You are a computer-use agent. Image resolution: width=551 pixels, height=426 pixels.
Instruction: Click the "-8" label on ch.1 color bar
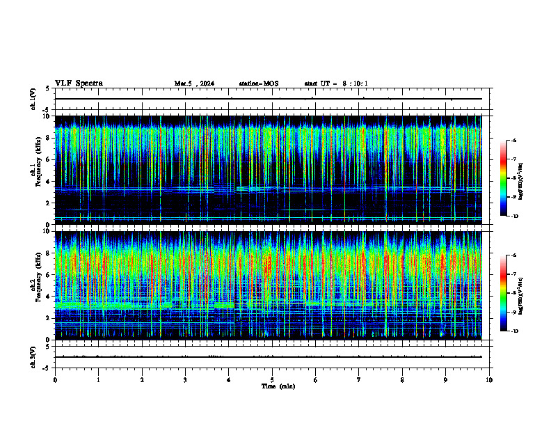(514, 178)
